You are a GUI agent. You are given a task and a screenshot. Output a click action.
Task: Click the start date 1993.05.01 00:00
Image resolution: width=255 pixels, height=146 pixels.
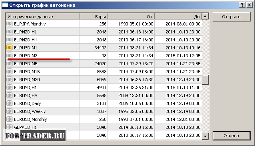click(136, 24)
